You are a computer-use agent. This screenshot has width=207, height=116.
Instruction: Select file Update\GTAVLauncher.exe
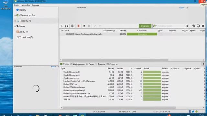[x=74, y=87]
